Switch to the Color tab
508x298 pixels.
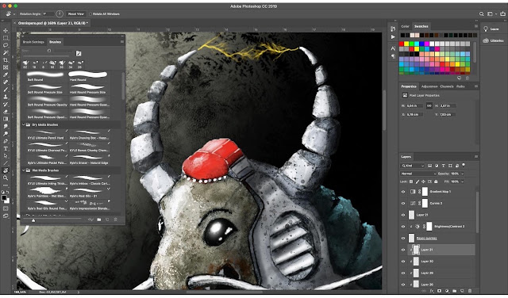(x=405, y=26)
